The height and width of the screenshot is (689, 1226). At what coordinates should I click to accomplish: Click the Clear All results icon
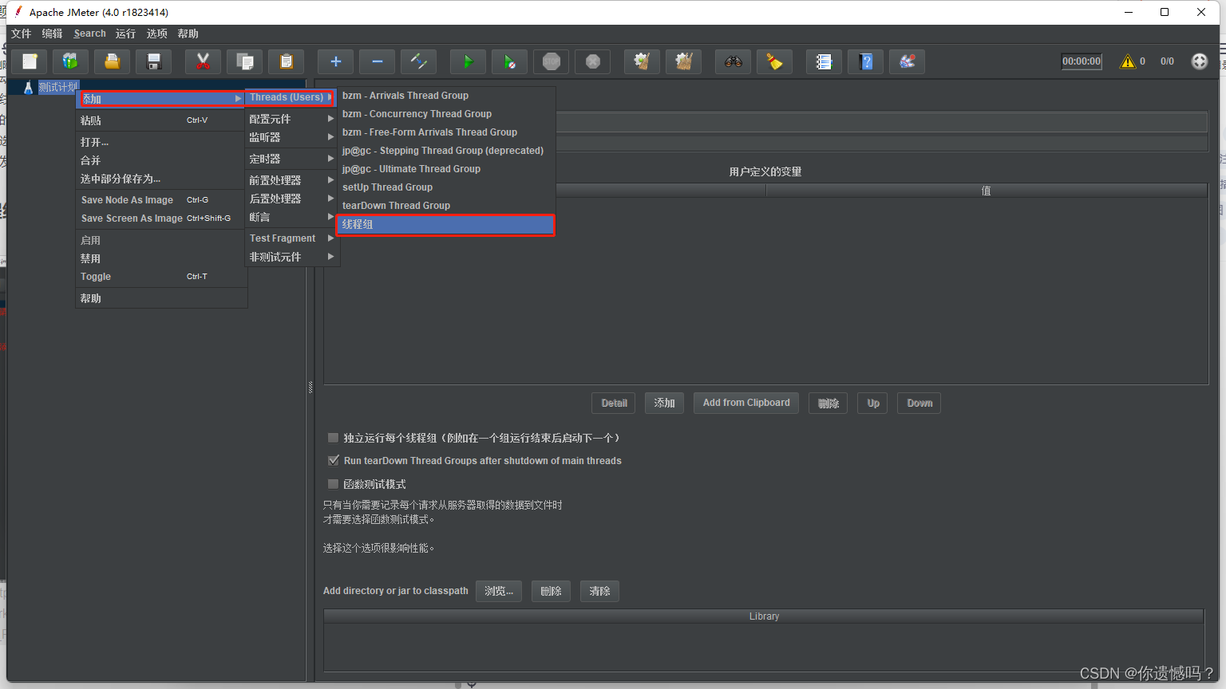coord(684,61)
